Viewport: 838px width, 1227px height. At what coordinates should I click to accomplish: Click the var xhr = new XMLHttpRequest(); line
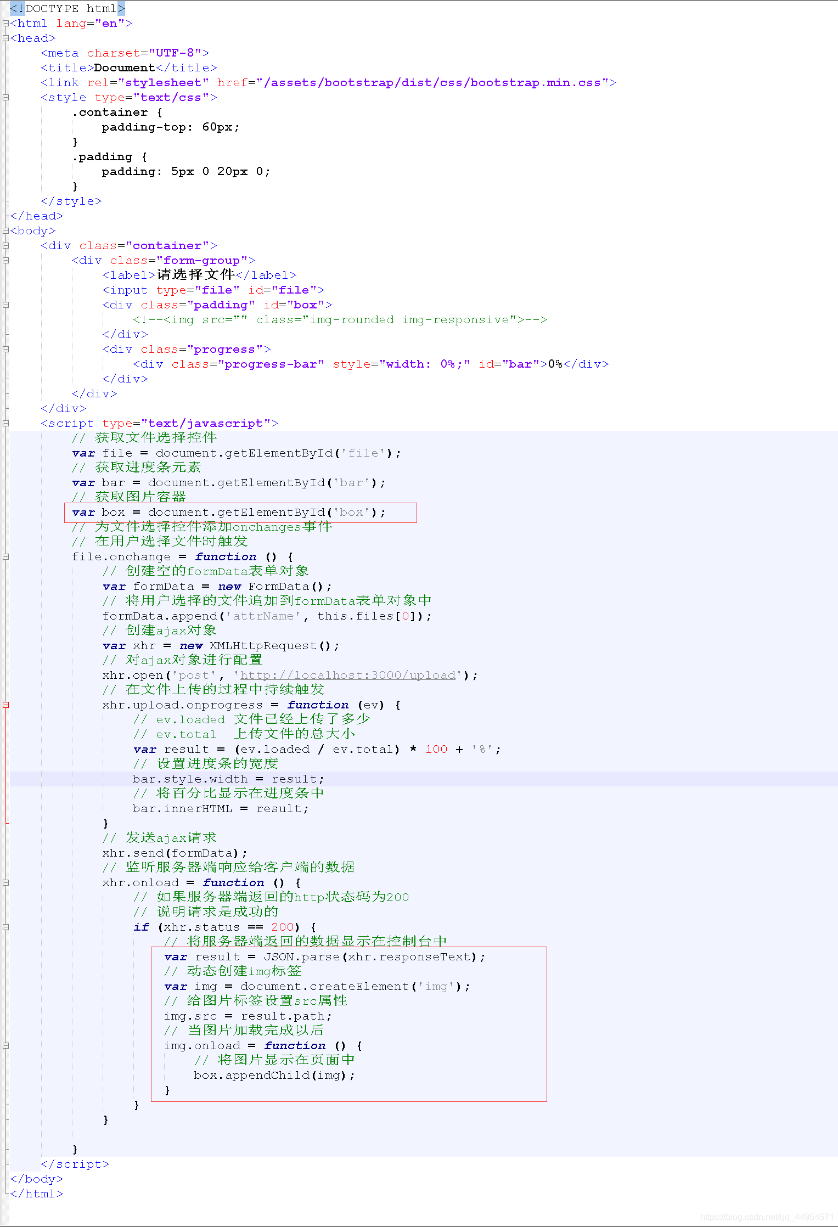click(x=221, y=646)
